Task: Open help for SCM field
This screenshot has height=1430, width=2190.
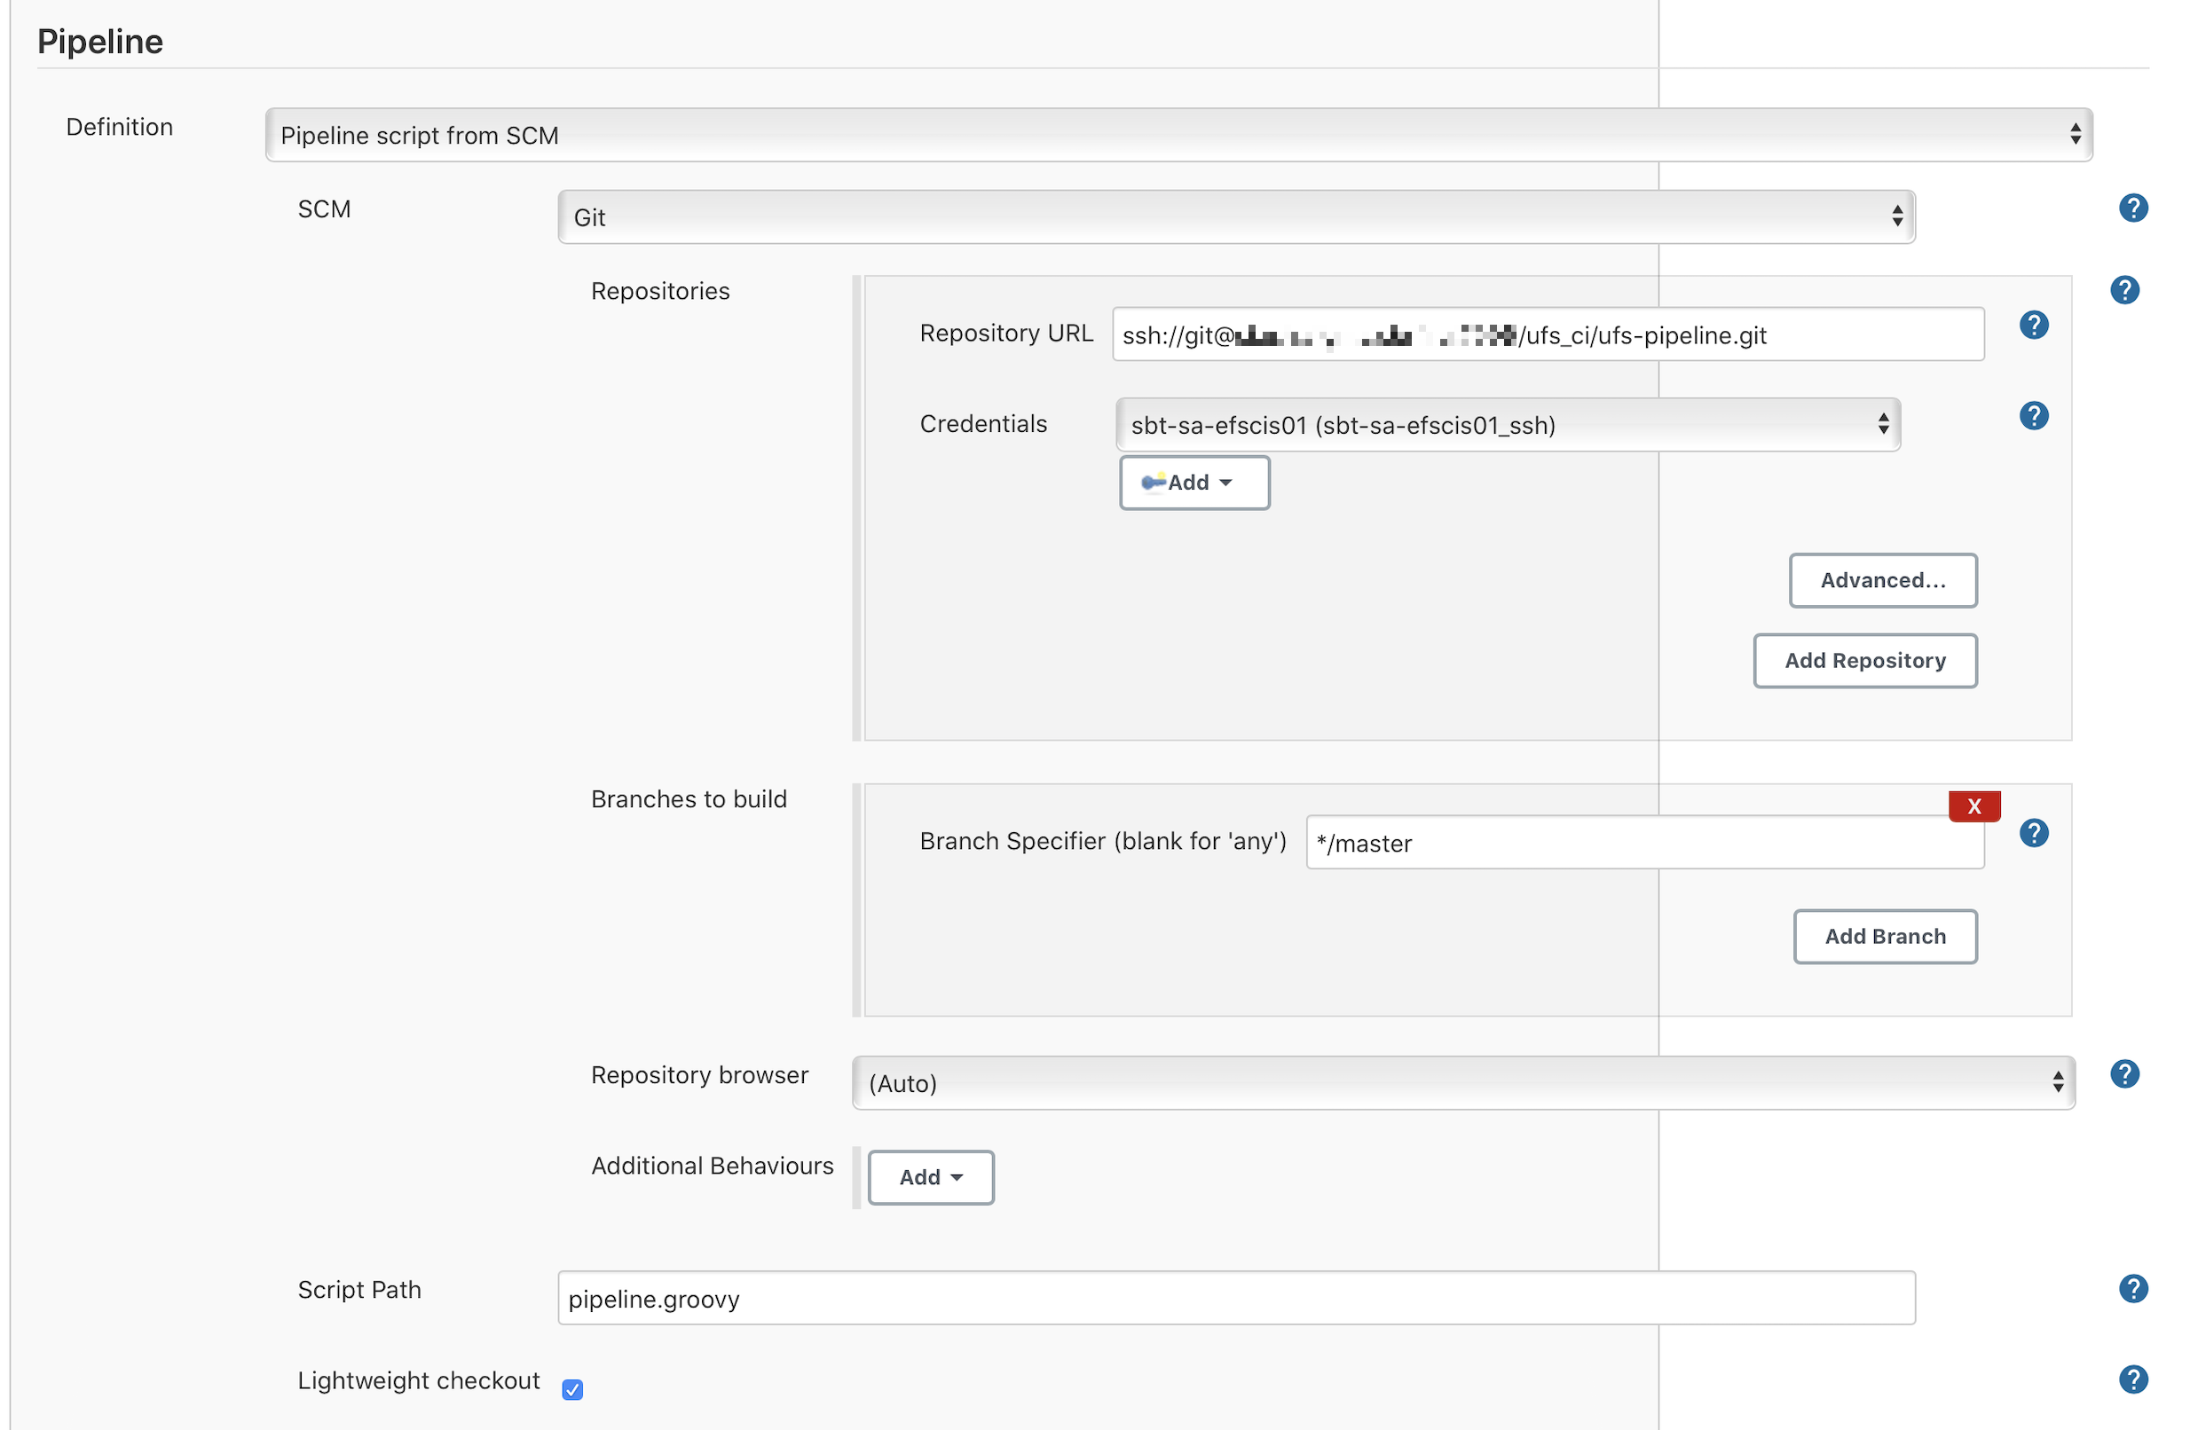Action: tap(2132, 208)
